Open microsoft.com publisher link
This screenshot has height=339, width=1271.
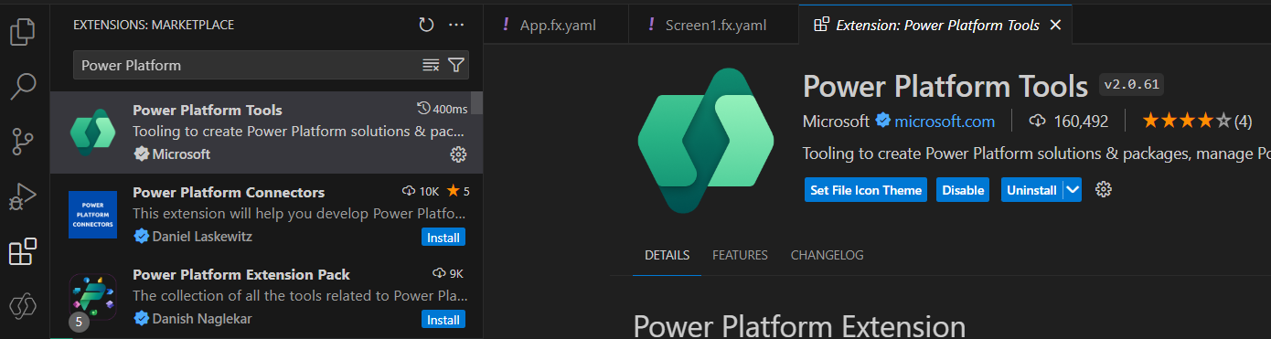[945, 121]
